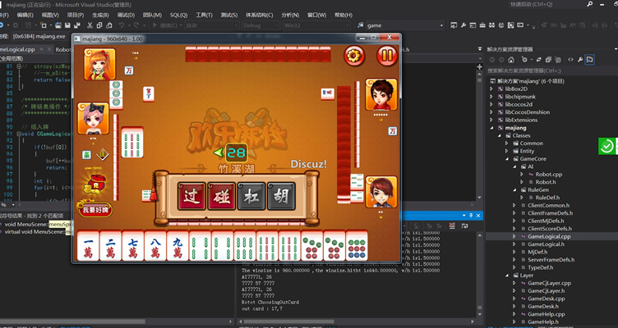Screen dimensions: 618x328
Task: Click the 我要好牌 button
Action: pyautogui.click(x=95, y=209)
